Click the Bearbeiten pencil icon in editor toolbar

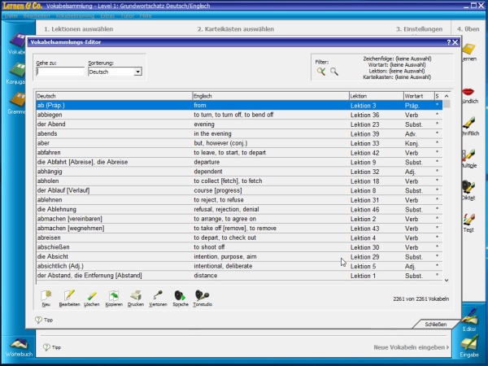click(x=69, y=295)
